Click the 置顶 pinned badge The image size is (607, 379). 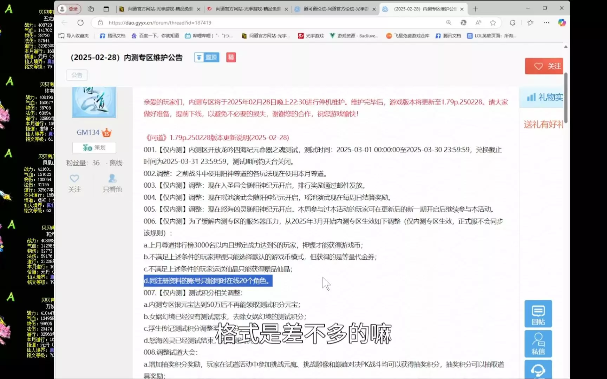tap(207, 58)
